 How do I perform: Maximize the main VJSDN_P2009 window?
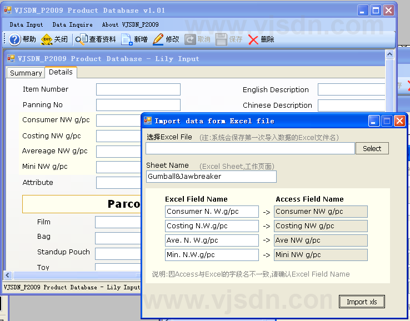pyautogui.click(x=376, y=11)
